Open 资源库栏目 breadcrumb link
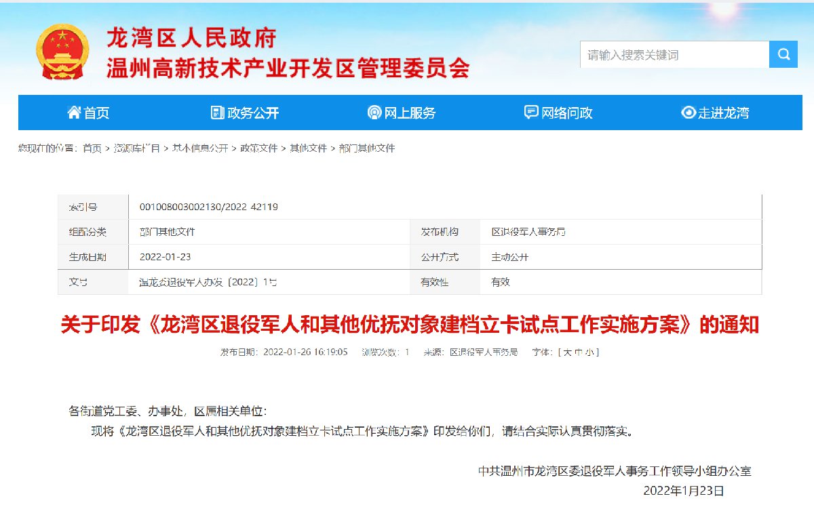This screenshot has height=507, width=814. 136,148
